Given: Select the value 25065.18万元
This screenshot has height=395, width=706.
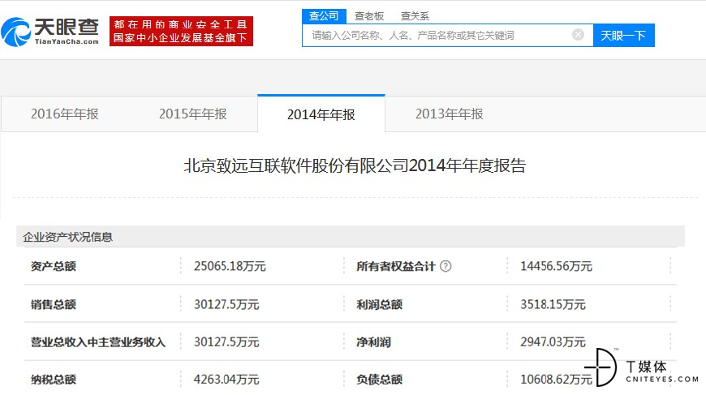Looking at the screenshot, I should [230, 266].
